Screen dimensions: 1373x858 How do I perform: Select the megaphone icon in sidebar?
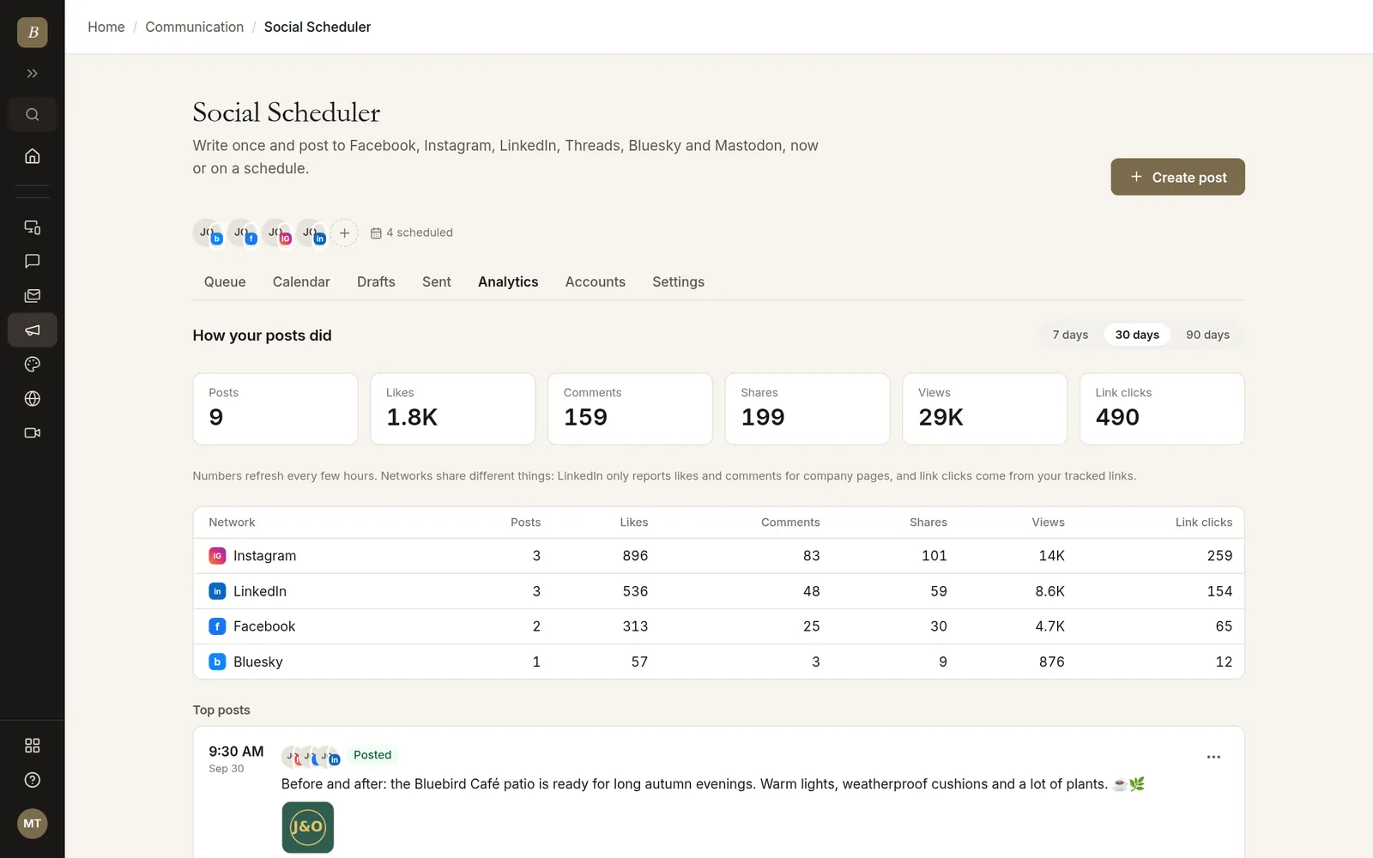33,330
